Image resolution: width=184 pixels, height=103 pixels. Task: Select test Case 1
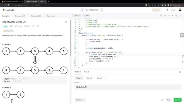click(x=79, y=78)
